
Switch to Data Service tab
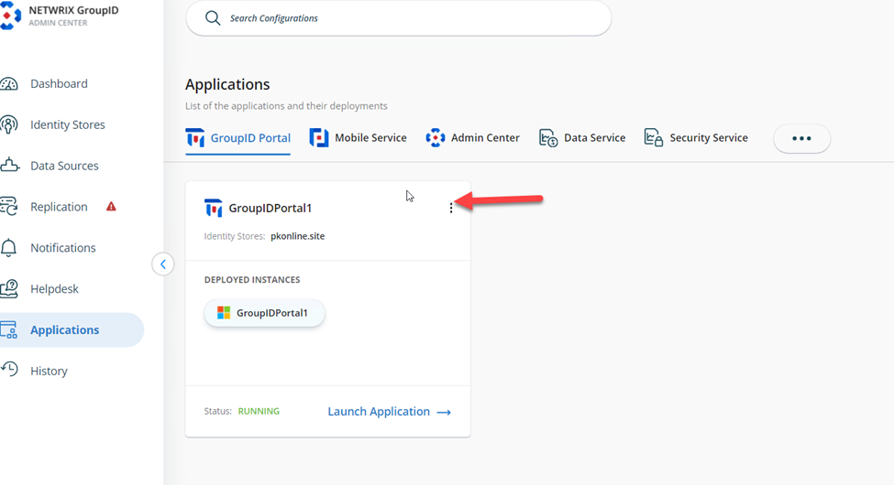coord(582,138)
